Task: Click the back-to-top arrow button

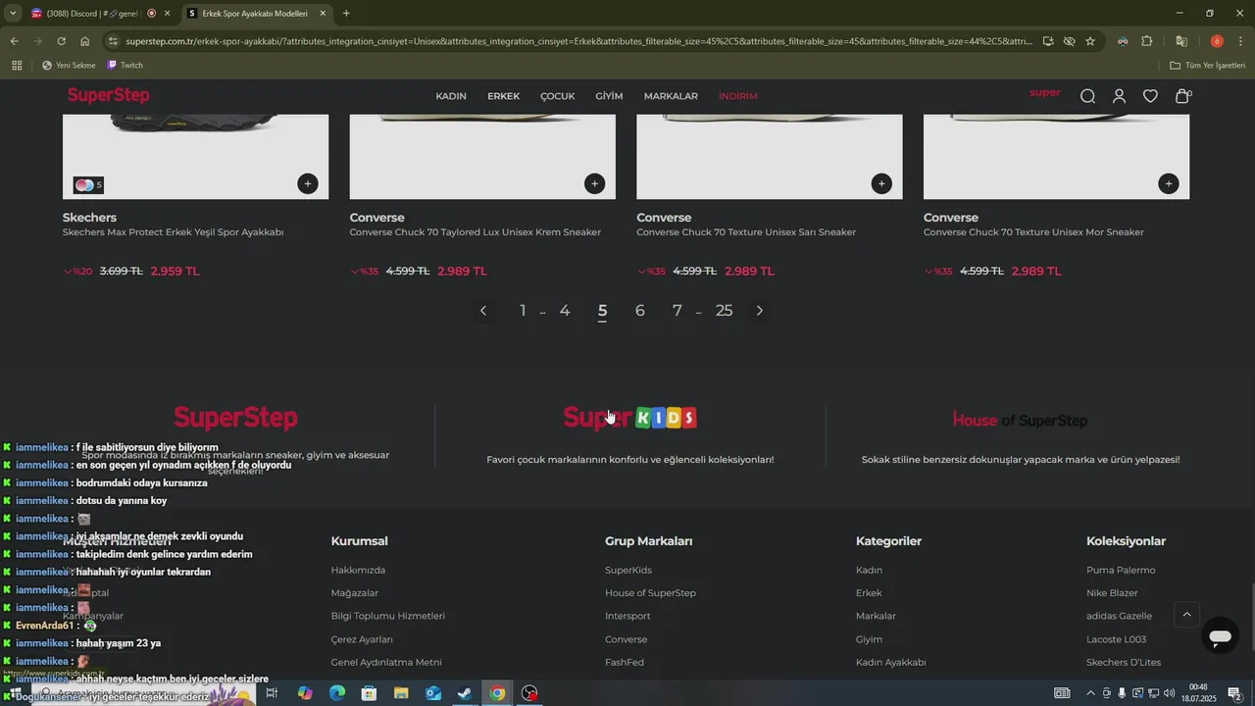Action: [1186, 615]
